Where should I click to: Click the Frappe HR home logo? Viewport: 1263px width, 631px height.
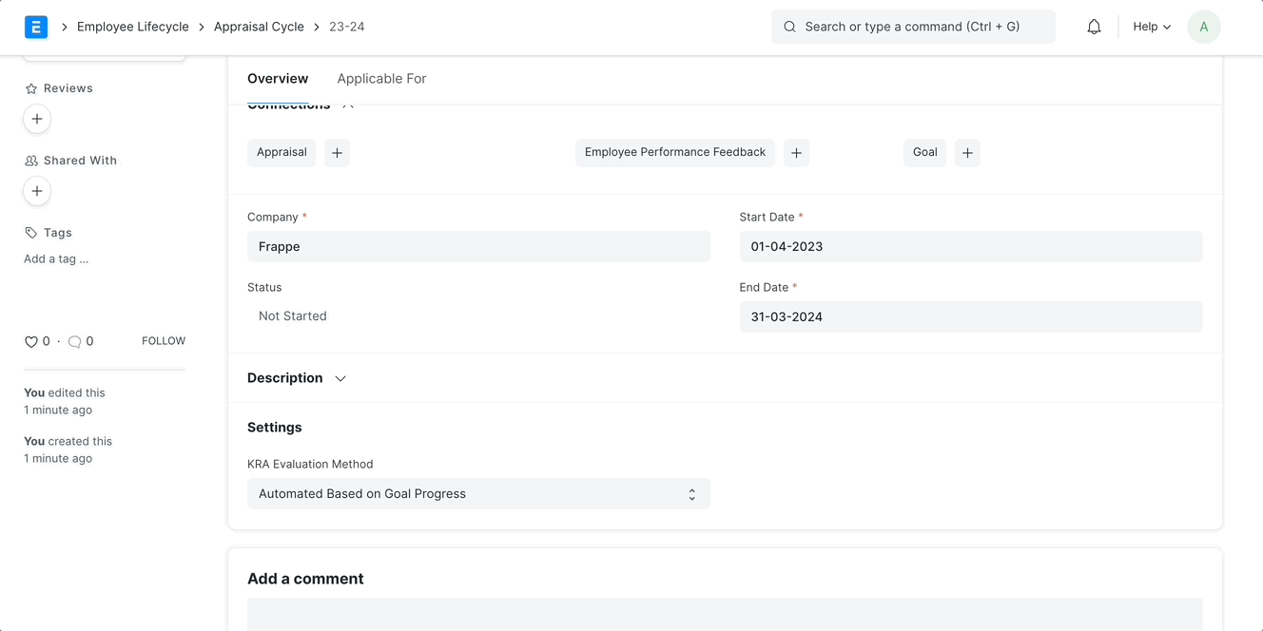36,27
